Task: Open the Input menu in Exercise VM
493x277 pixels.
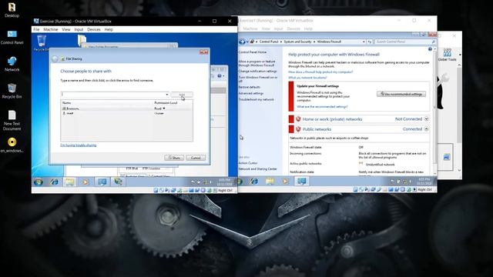Action: coord(79,29)
